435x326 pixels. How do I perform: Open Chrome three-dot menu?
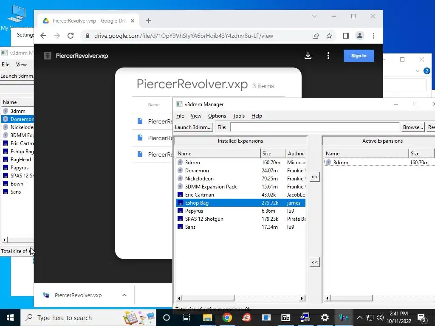373,36
